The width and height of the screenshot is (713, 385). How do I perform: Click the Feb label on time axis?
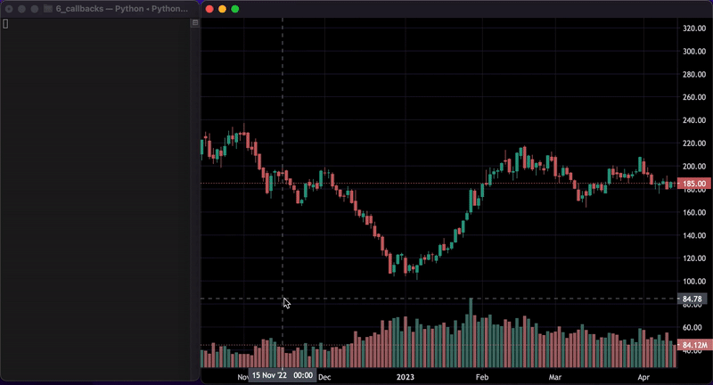482,377
